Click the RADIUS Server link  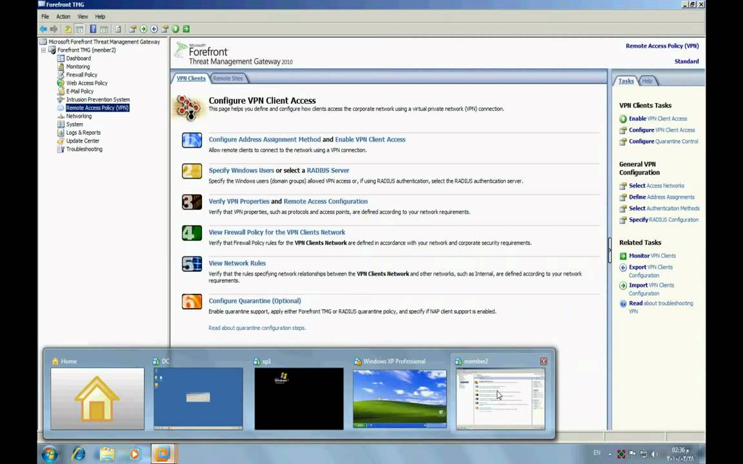tap(328, 170)
